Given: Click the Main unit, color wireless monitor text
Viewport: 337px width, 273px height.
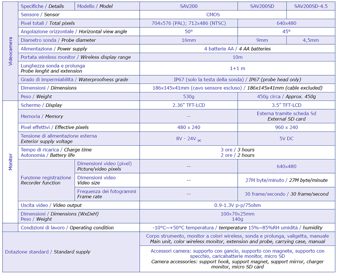Looking at the screenshot, I should (x=237, y=242).
